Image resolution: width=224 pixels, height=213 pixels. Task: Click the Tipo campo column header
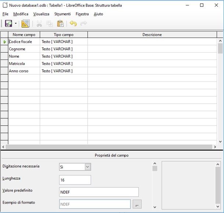point(64,35)
